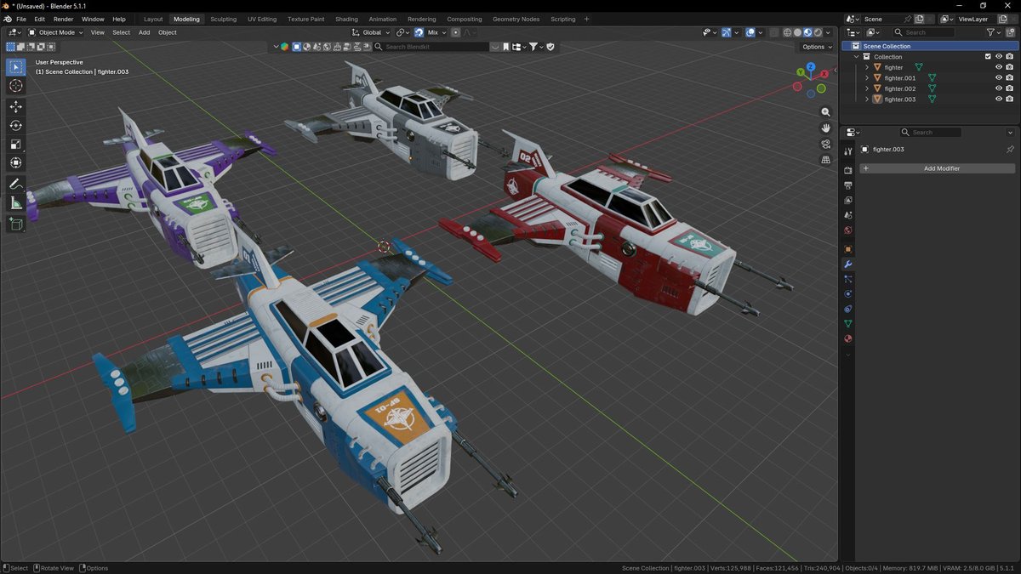Click the hand pan-view icon

[x=825, y=128]
